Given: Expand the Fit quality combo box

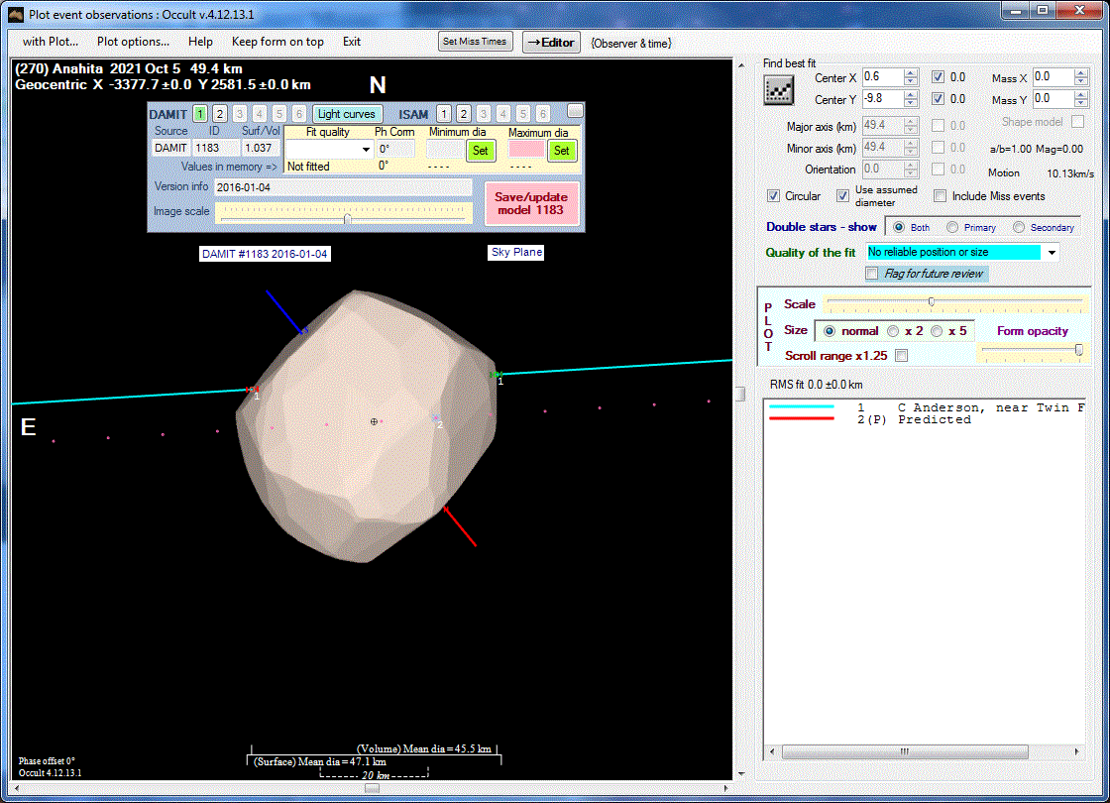Looking at the screenshot, I should pyautogui.click(x=365, y=151).
